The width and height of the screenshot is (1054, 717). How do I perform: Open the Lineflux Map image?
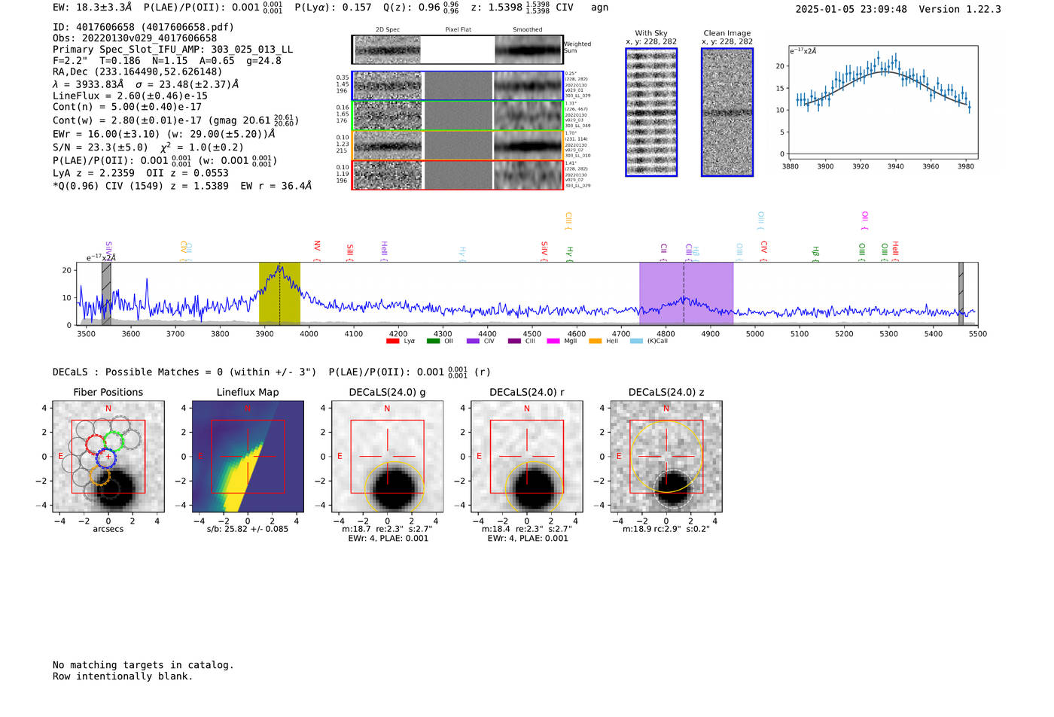pyautogui.click(x=248, y=457)
